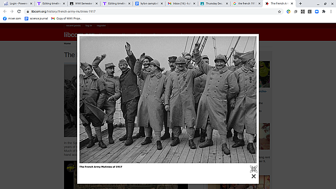Reload the current page
This screenshot has width=336, height=189.
19,12
